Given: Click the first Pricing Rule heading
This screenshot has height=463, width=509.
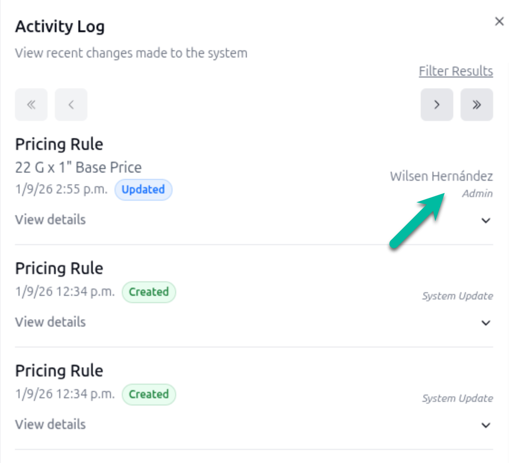Looking at the screenshot, I should point(59,145).
